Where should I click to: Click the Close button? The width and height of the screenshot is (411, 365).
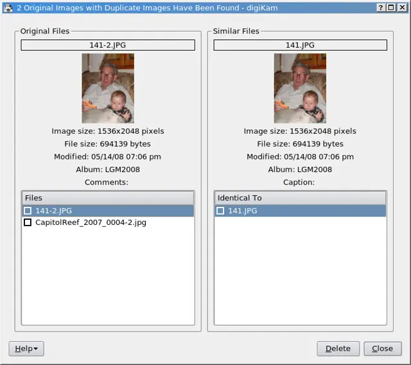coord(383,348)
